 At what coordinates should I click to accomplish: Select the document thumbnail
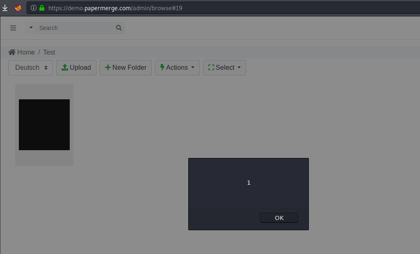point(44,124)
